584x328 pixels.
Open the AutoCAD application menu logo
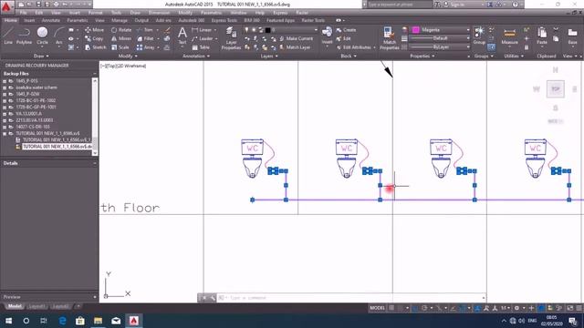tap(6, 6)
